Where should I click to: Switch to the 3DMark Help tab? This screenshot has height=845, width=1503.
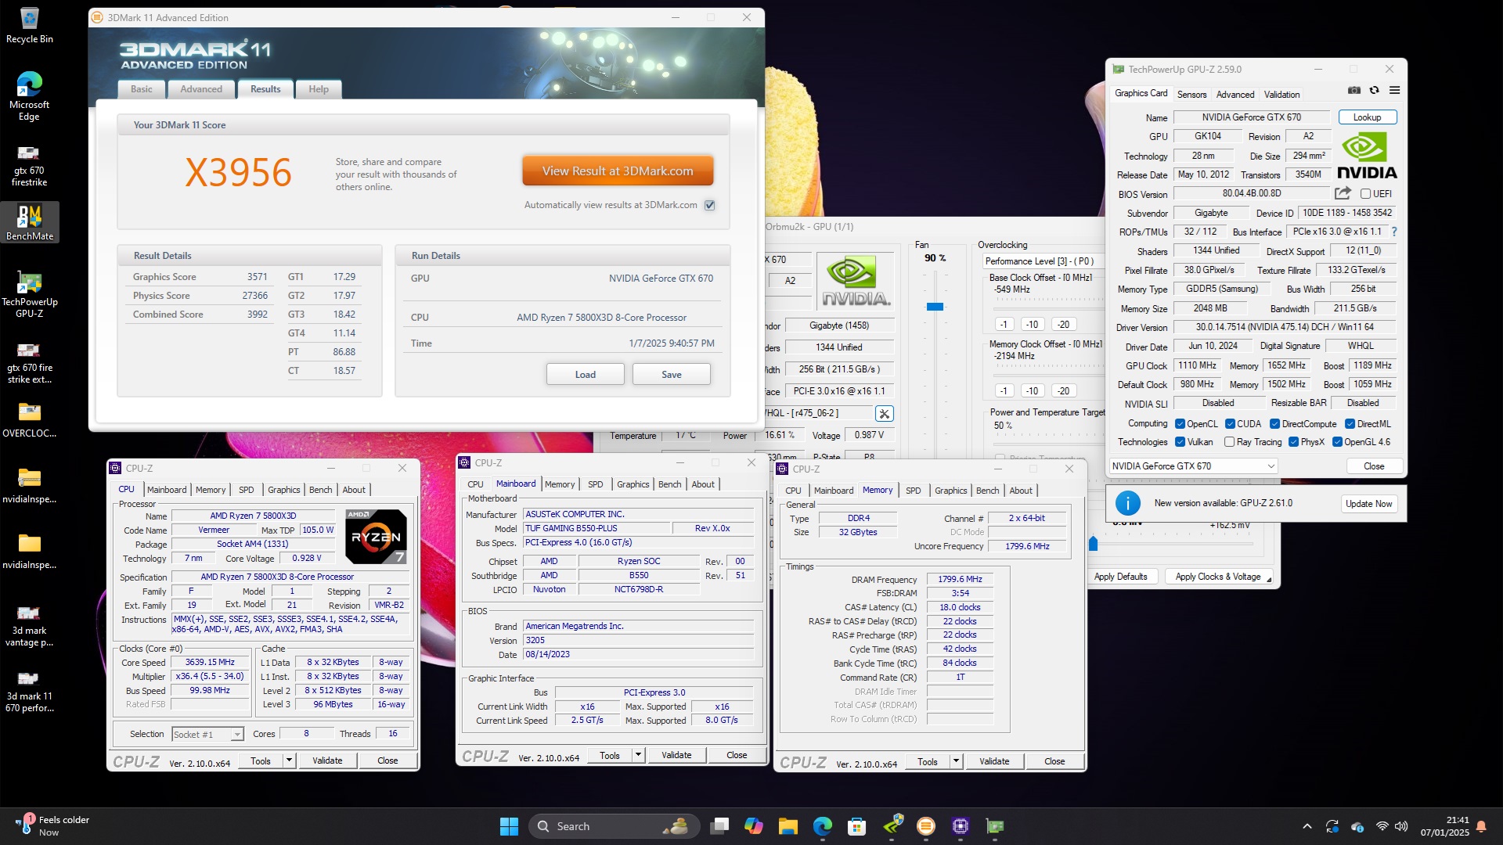click(x=319, y=89)
